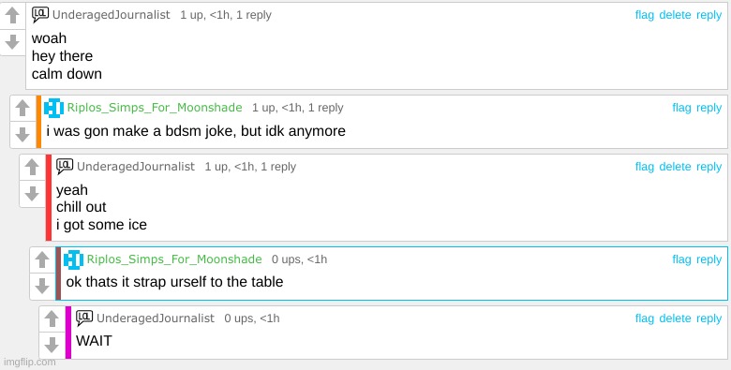731x370 pixels.
Task: Upvote the "woah hey there" comment
Action: (x=12, y=15)
